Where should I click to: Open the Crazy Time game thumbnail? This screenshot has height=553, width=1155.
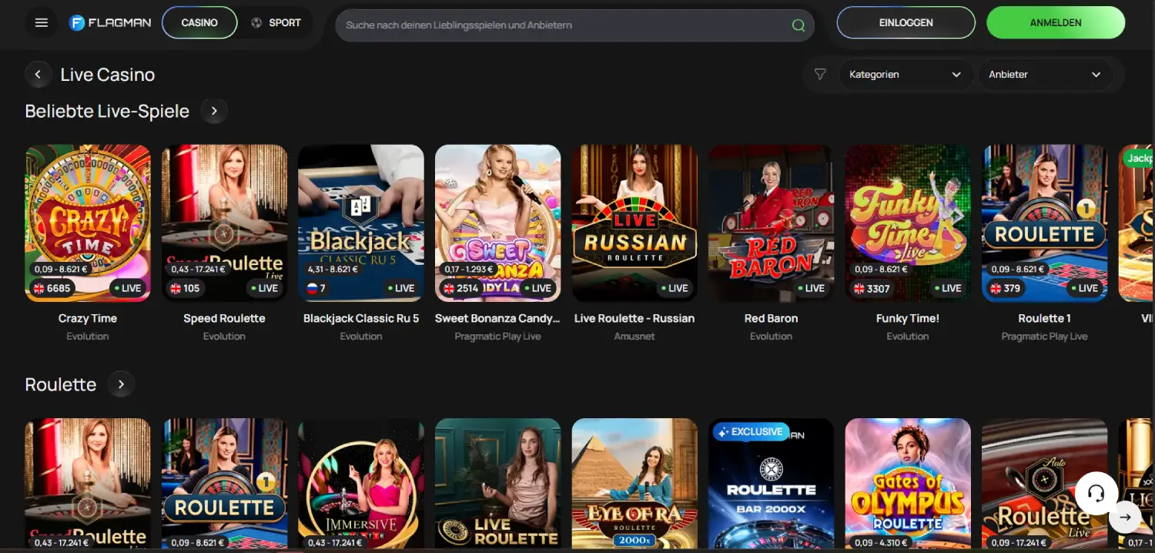[88, 223]
